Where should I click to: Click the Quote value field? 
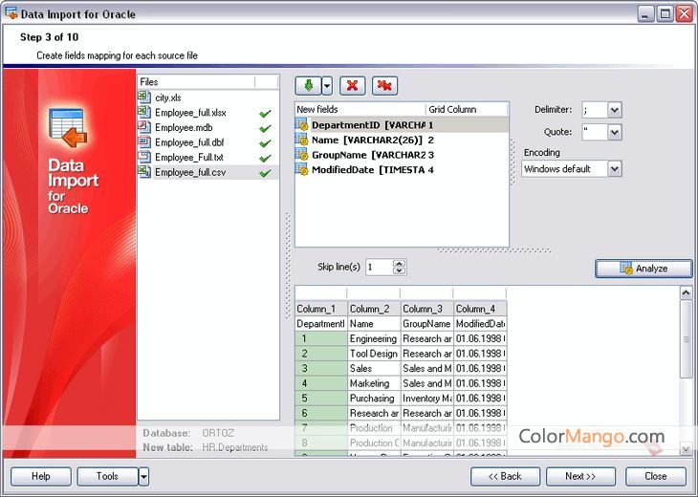point(595,132)
